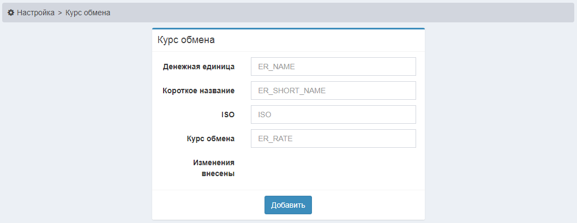Focus the ER_NAME input field
The height and width of the screenshot is (223, 577).
point(333,67)
